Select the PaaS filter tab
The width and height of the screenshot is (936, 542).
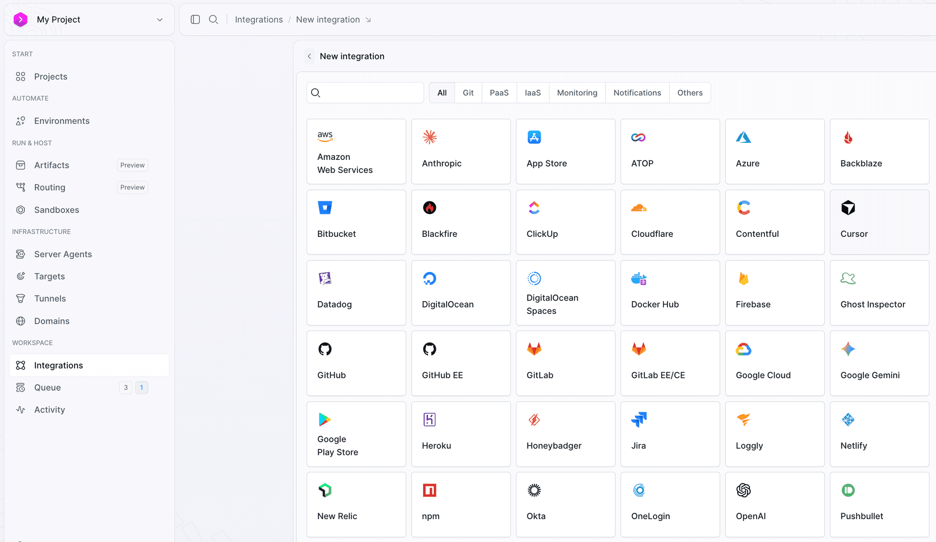pos(499,93)
